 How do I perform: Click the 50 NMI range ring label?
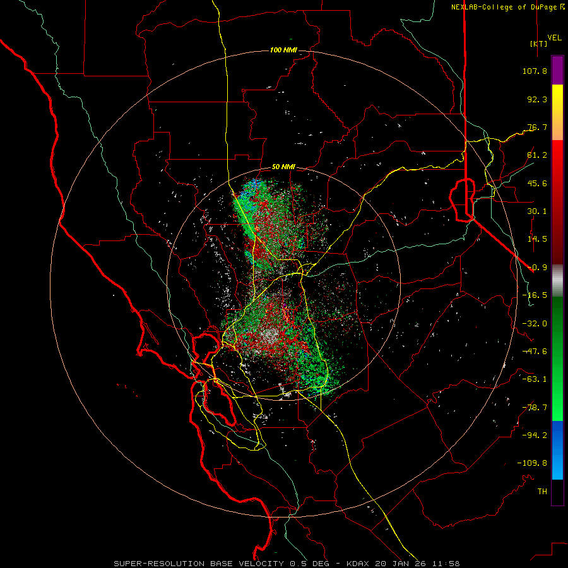283,167
